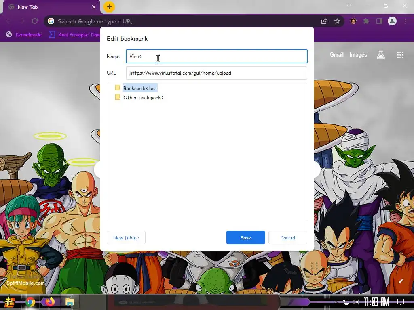
Task: Open a new tab with plus button
Action: click(x=109, y=7)
